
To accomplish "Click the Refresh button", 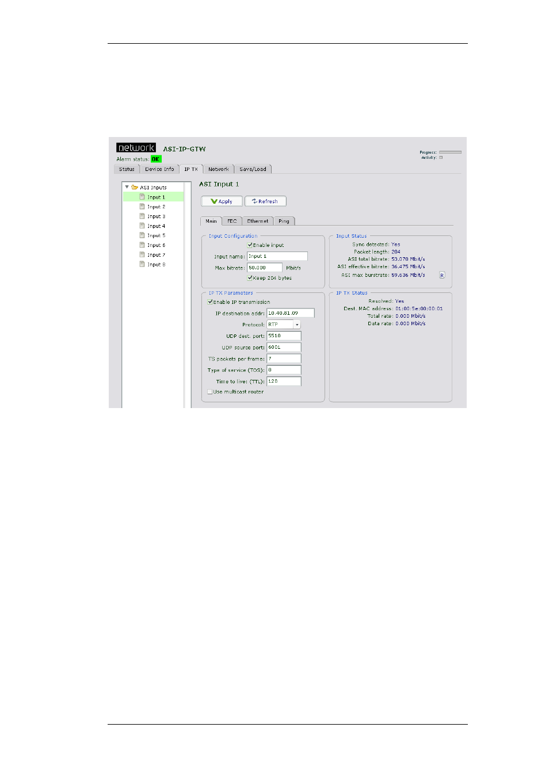I will (x=265, y=201).
